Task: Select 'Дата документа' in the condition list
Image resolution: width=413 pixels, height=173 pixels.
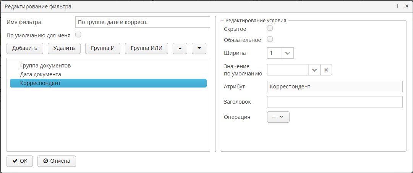Action: 40,74
